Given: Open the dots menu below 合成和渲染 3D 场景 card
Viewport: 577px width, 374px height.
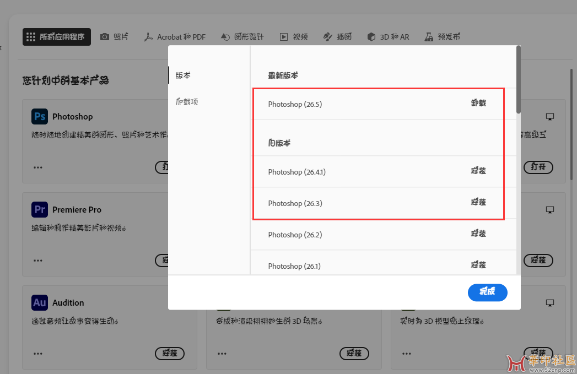Looking at the screenshot, I should click(222, 354).
